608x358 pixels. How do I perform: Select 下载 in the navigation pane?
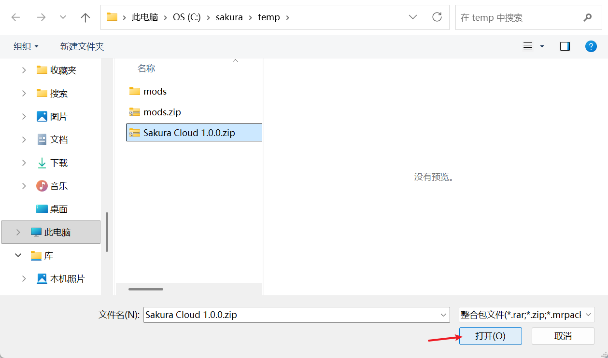tap(58, 163)
